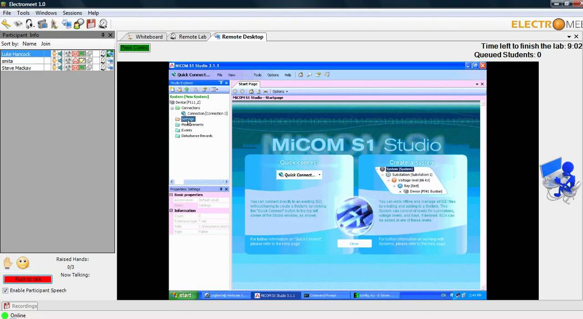Open the Recordings panel tab
Screen dimensions: 583x319
pos(20,306)
